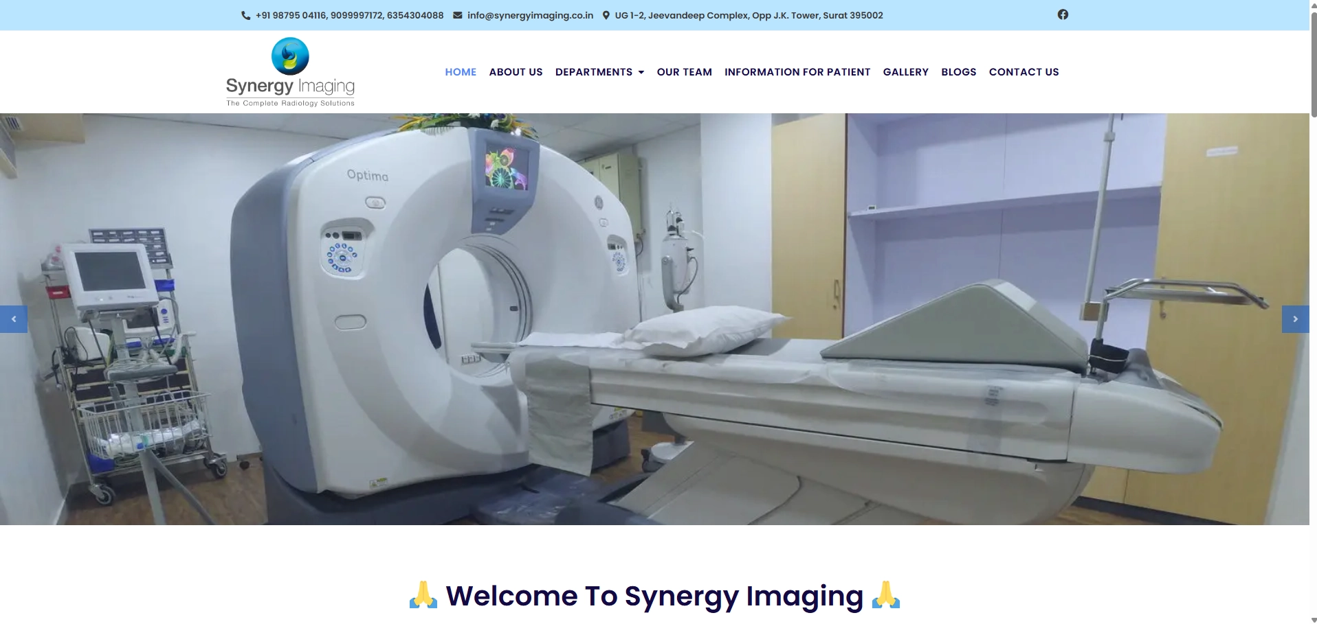Screen dimensions: 1317x624
Task: Open the BLOGS section
Action: pyautogui.click(x=958, y=71)
